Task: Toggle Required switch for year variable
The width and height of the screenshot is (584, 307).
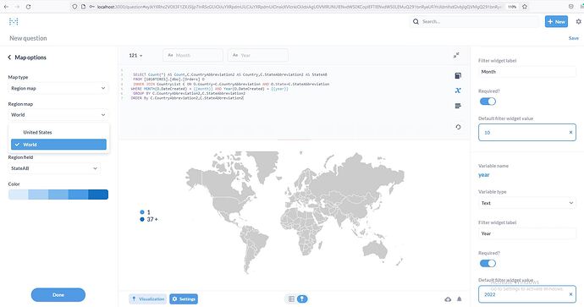Action: pos(488,263)
